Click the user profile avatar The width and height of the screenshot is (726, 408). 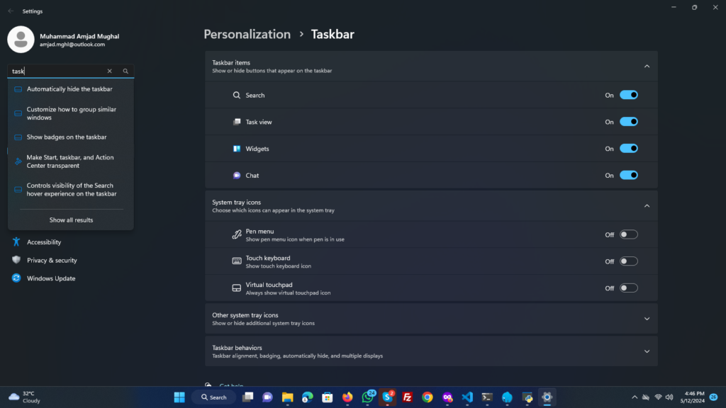coord(21,40)
